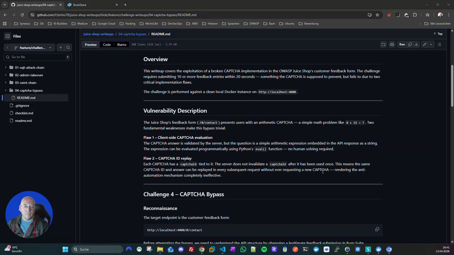This screenshot has height=255, width=454.
Task: Open the Raw file view
Action: (x=402, y=44)
